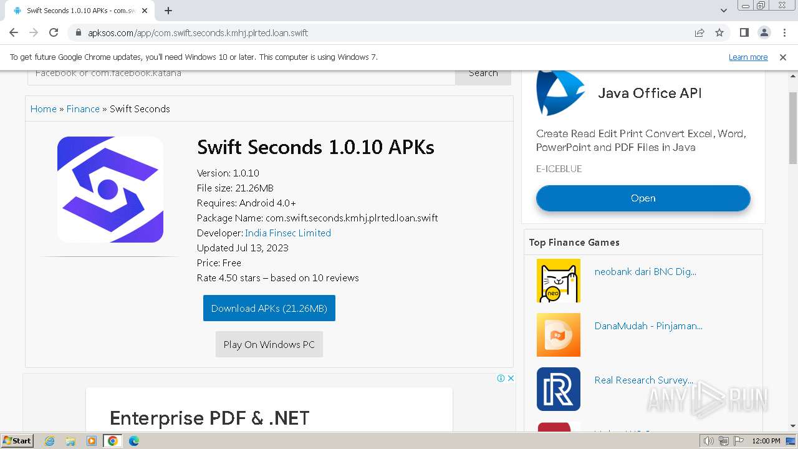Image resolution: width=798 pixels, height=449 pixels.
Task: Click the app search input field
Action: 241,74
